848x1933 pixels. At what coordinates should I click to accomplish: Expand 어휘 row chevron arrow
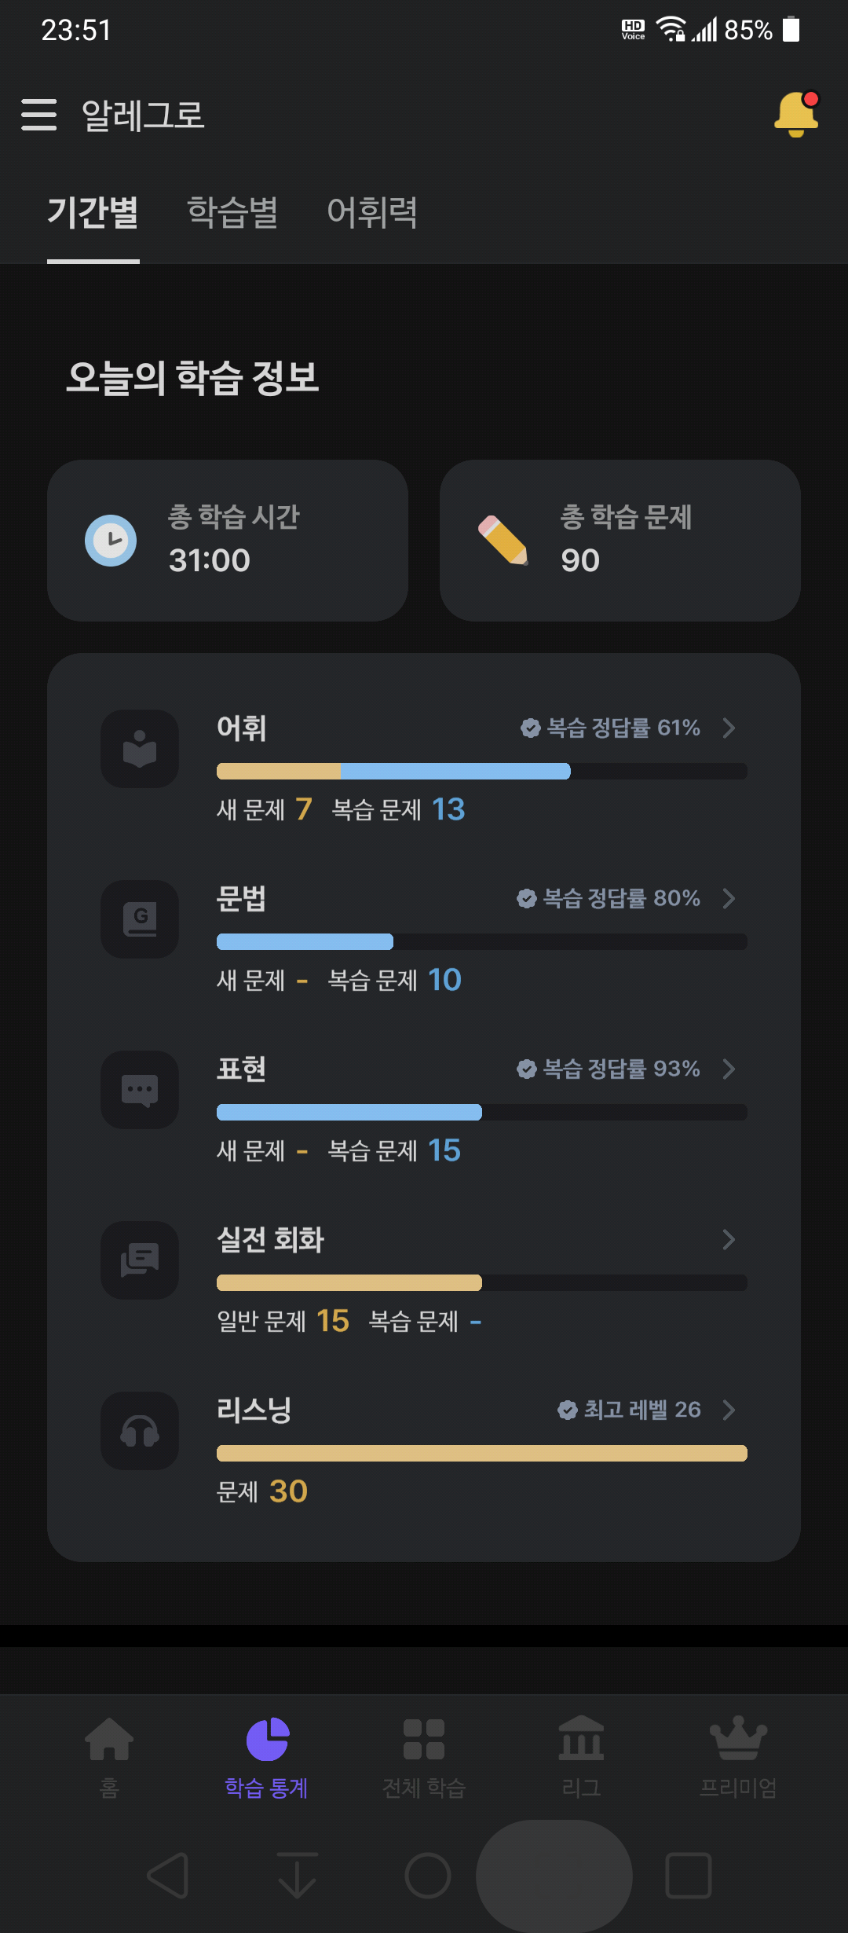(x=729, y=728)
